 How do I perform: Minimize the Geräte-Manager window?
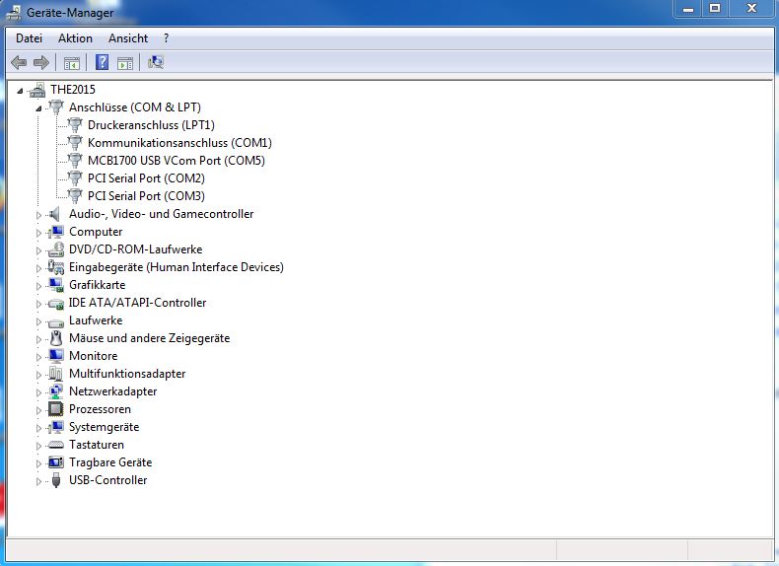pos(688,9)
